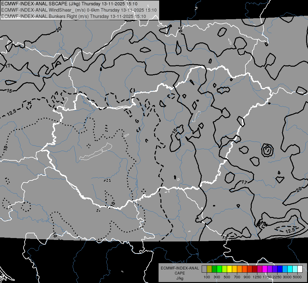Click the Bunkers Right (m/s) title line
Screen dimensions: 308x283
74,16
